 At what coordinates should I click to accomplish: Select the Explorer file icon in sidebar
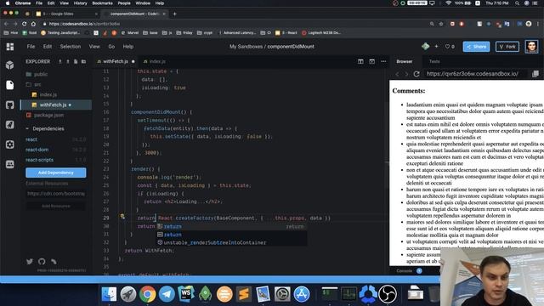tap(9, 85)
